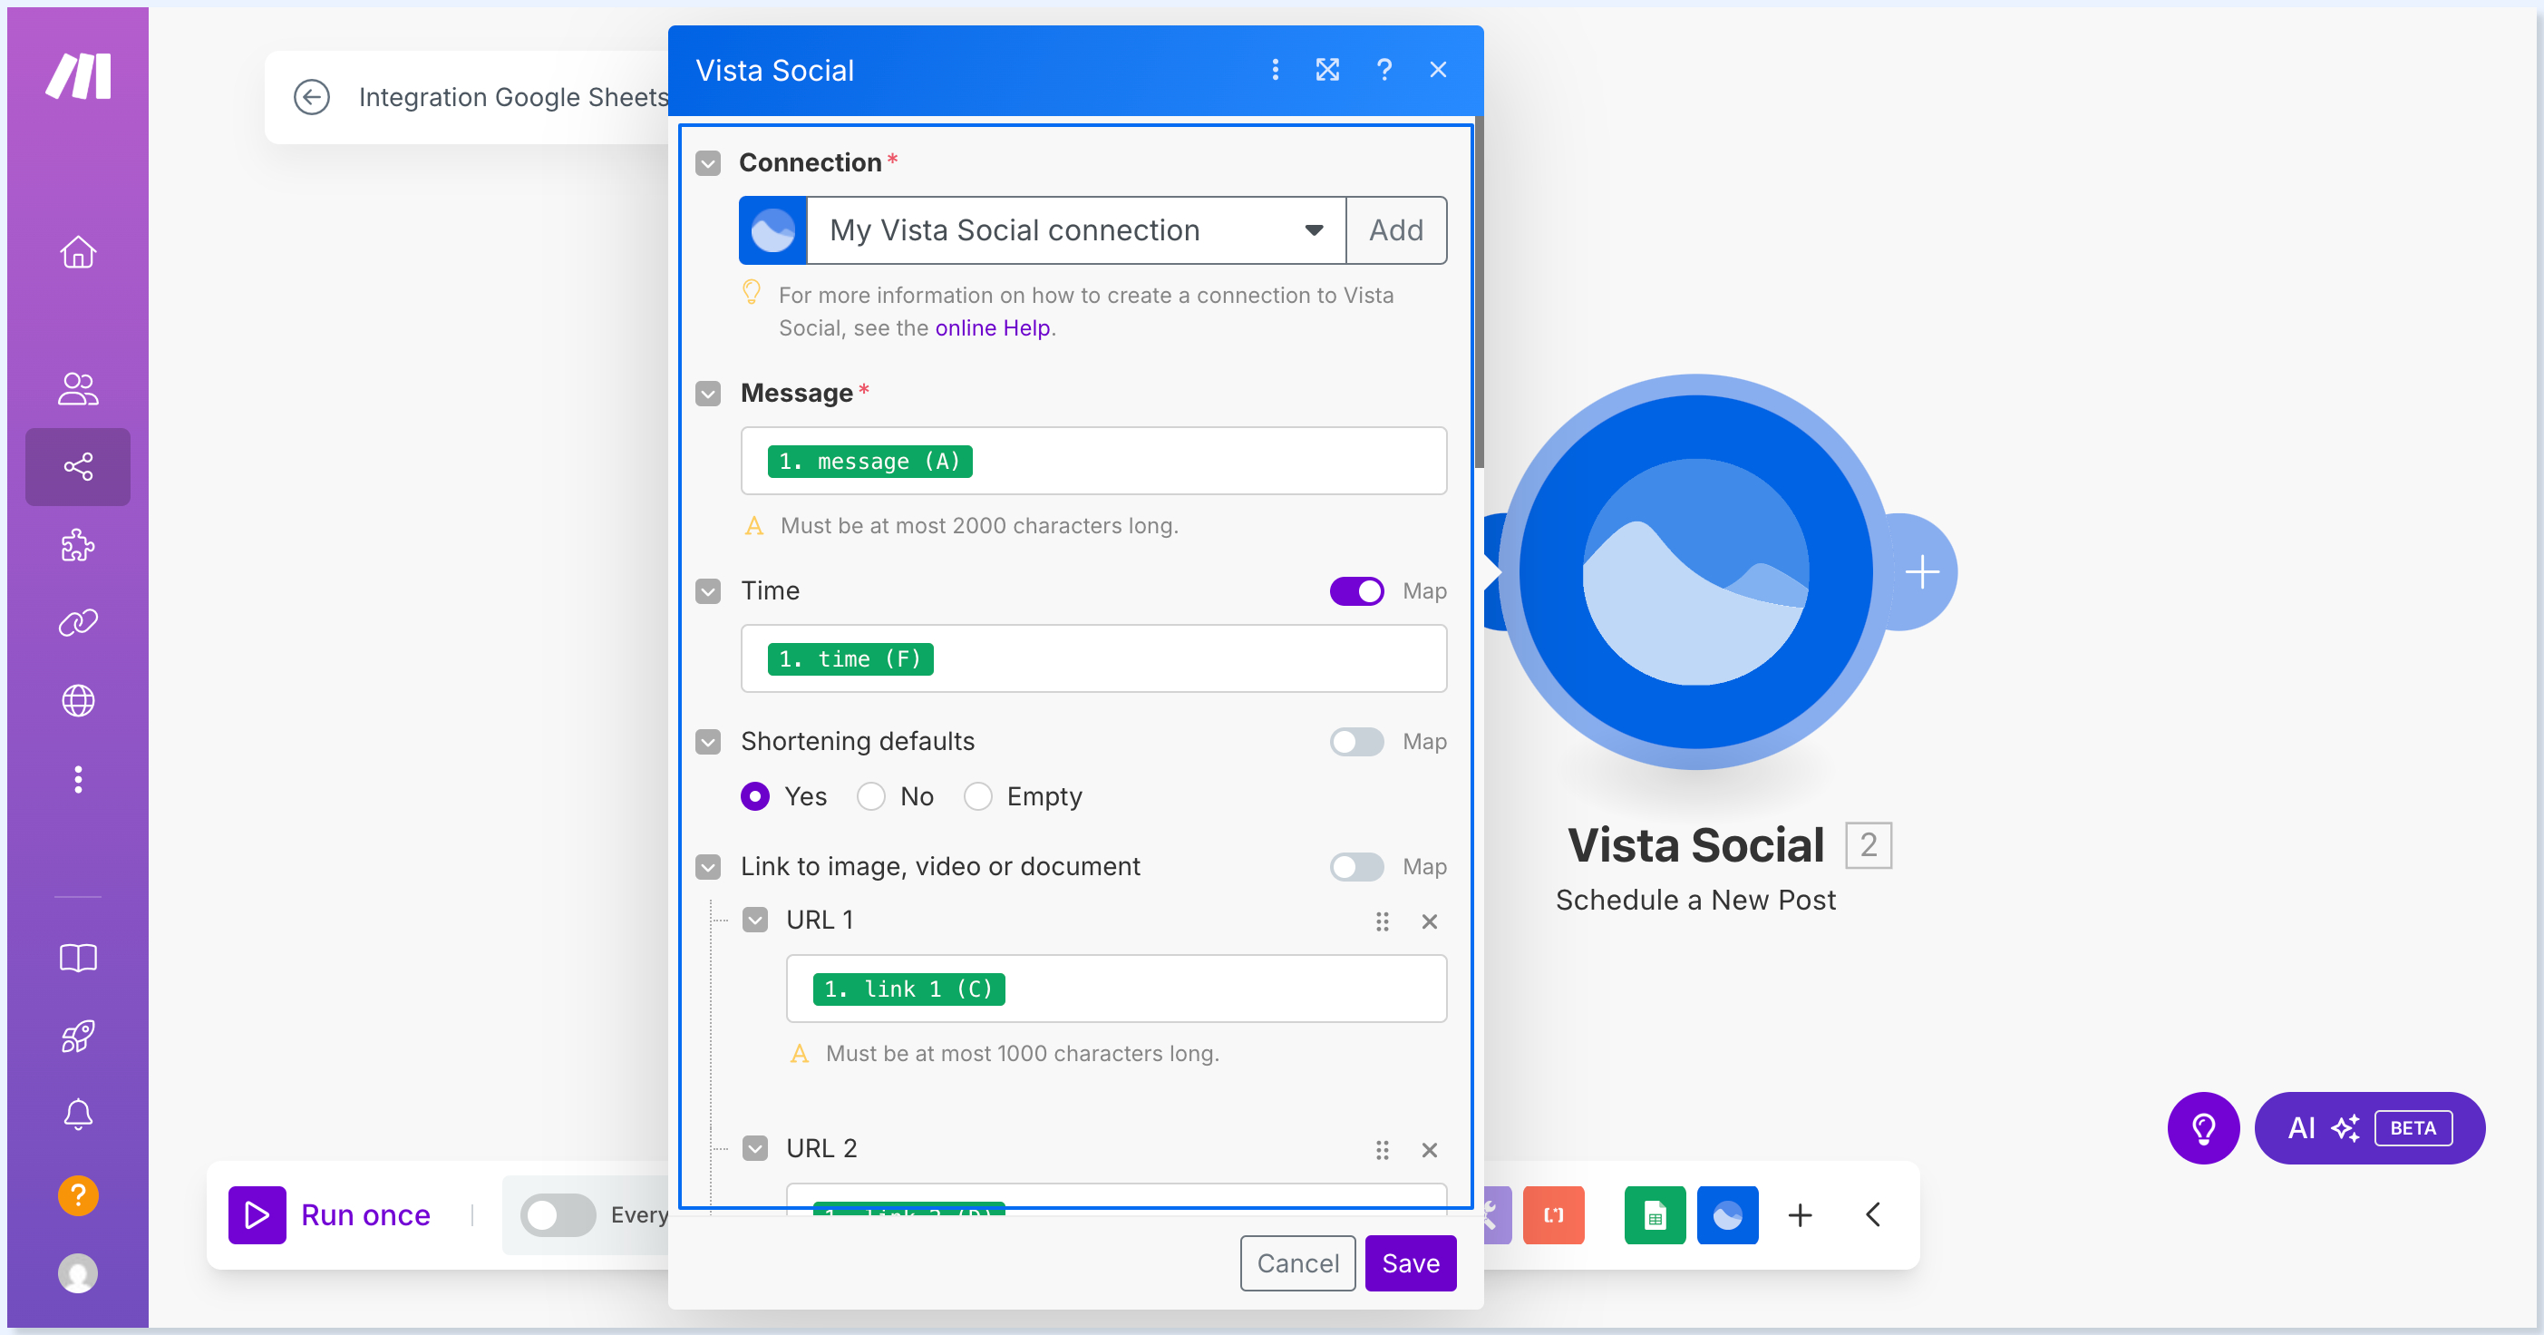Add a favorite app with the toolbar plus
The height and width of the screenshot is (1335, 2544).
[1800, 1214]
